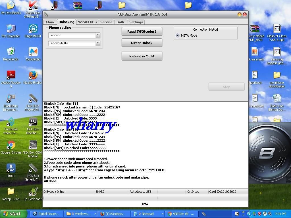Click the Card ID:201002029 status entry

click(223, 192)
